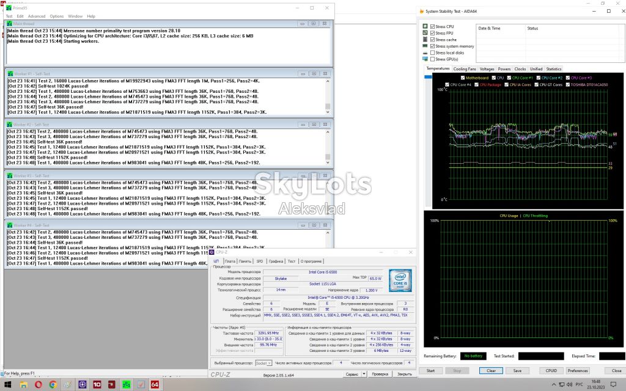
Task: Click the Start button in AIDA64
Action: 430,371
